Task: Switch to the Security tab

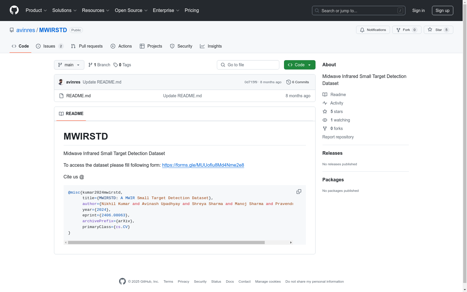Action: click(181, 46)
